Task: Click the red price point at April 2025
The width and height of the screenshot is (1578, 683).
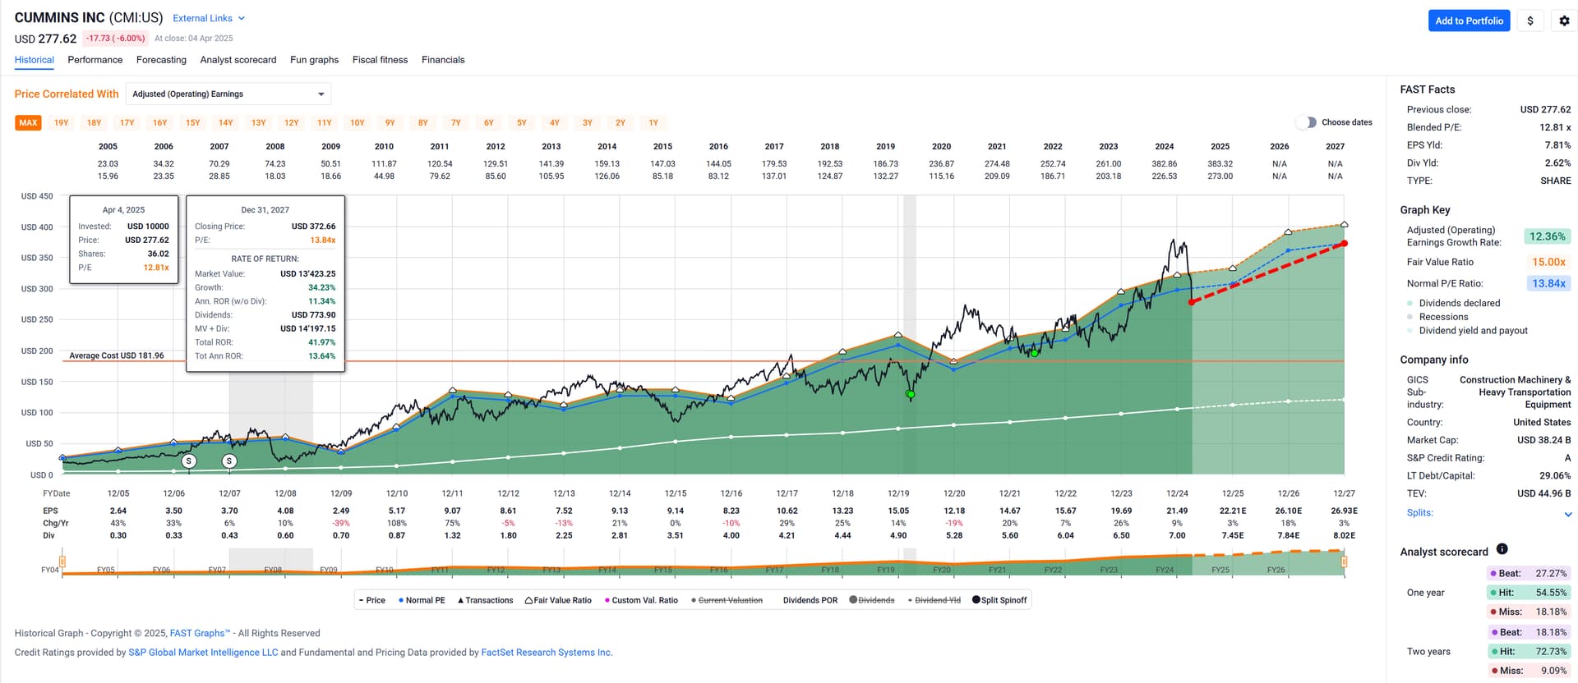Action: (x=1192, y=302)
